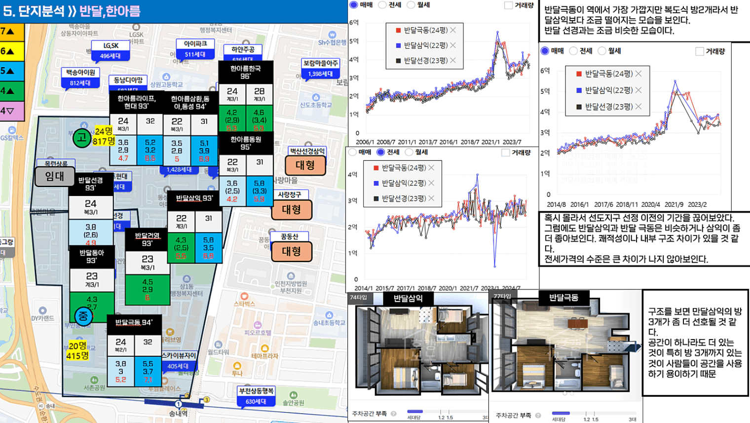Select 매매 radio on the 2014/8 chart
The height and width of the screenshot is (423, 750).
pyautogui.click(x=545, y=51)
